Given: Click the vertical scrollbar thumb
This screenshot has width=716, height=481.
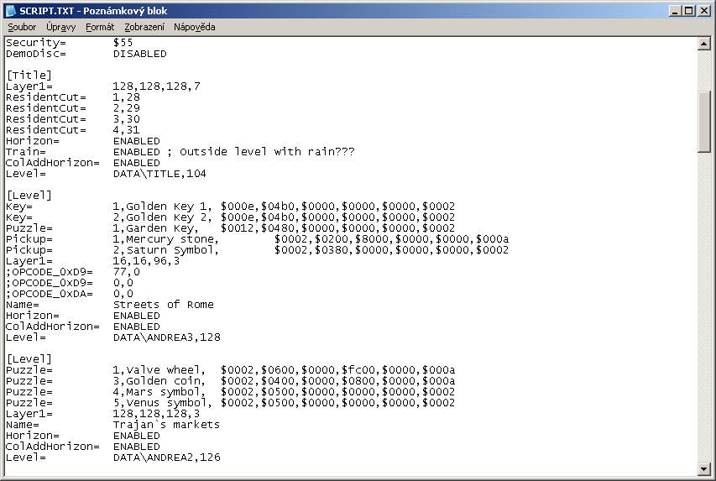Looking at the screenshot, I should coord(703,121).
